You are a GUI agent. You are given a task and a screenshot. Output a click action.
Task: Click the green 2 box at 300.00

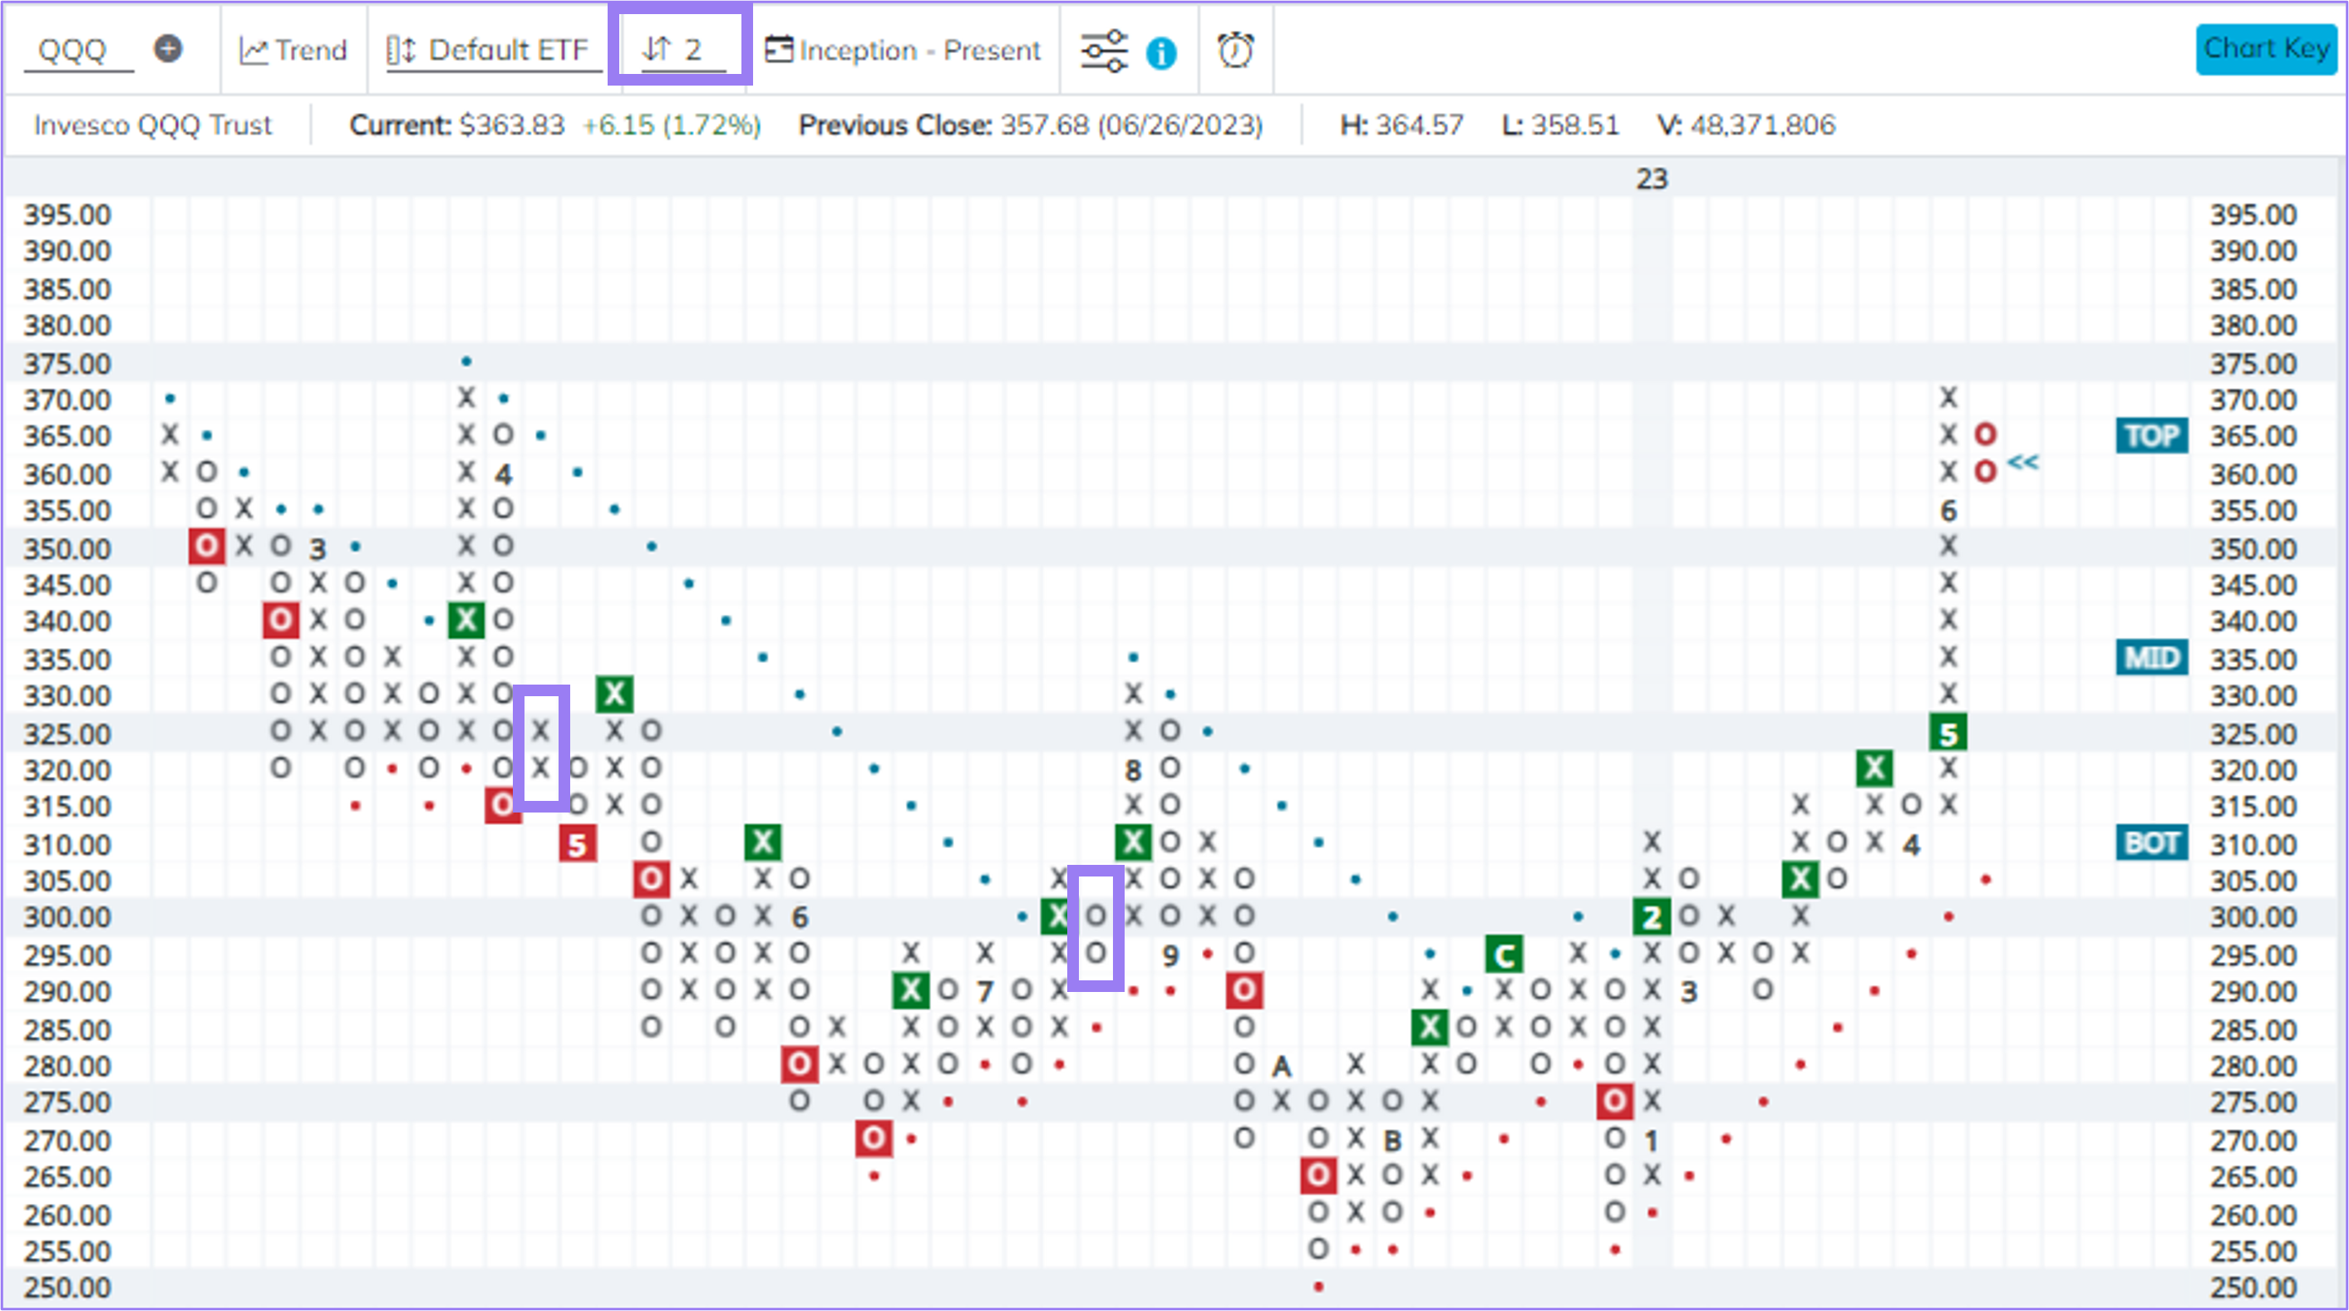(1652, 916)
